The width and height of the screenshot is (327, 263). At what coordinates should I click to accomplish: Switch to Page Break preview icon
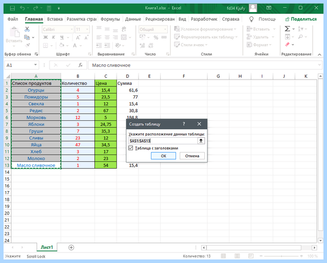point(251,256)
